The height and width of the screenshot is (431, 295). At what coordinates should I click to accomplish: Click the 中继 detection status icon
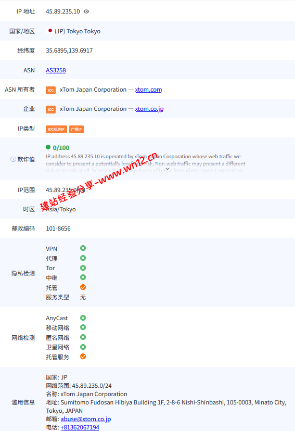point(83,277)
